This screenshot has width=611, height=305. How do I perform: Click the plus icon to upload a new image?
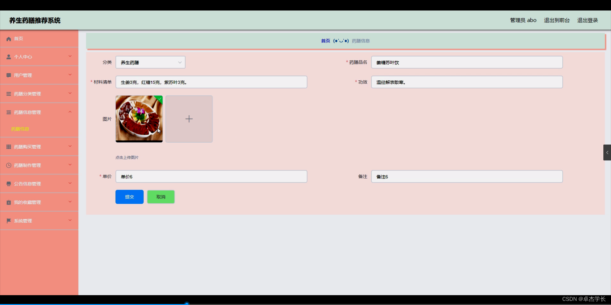(x=189, y=119)
